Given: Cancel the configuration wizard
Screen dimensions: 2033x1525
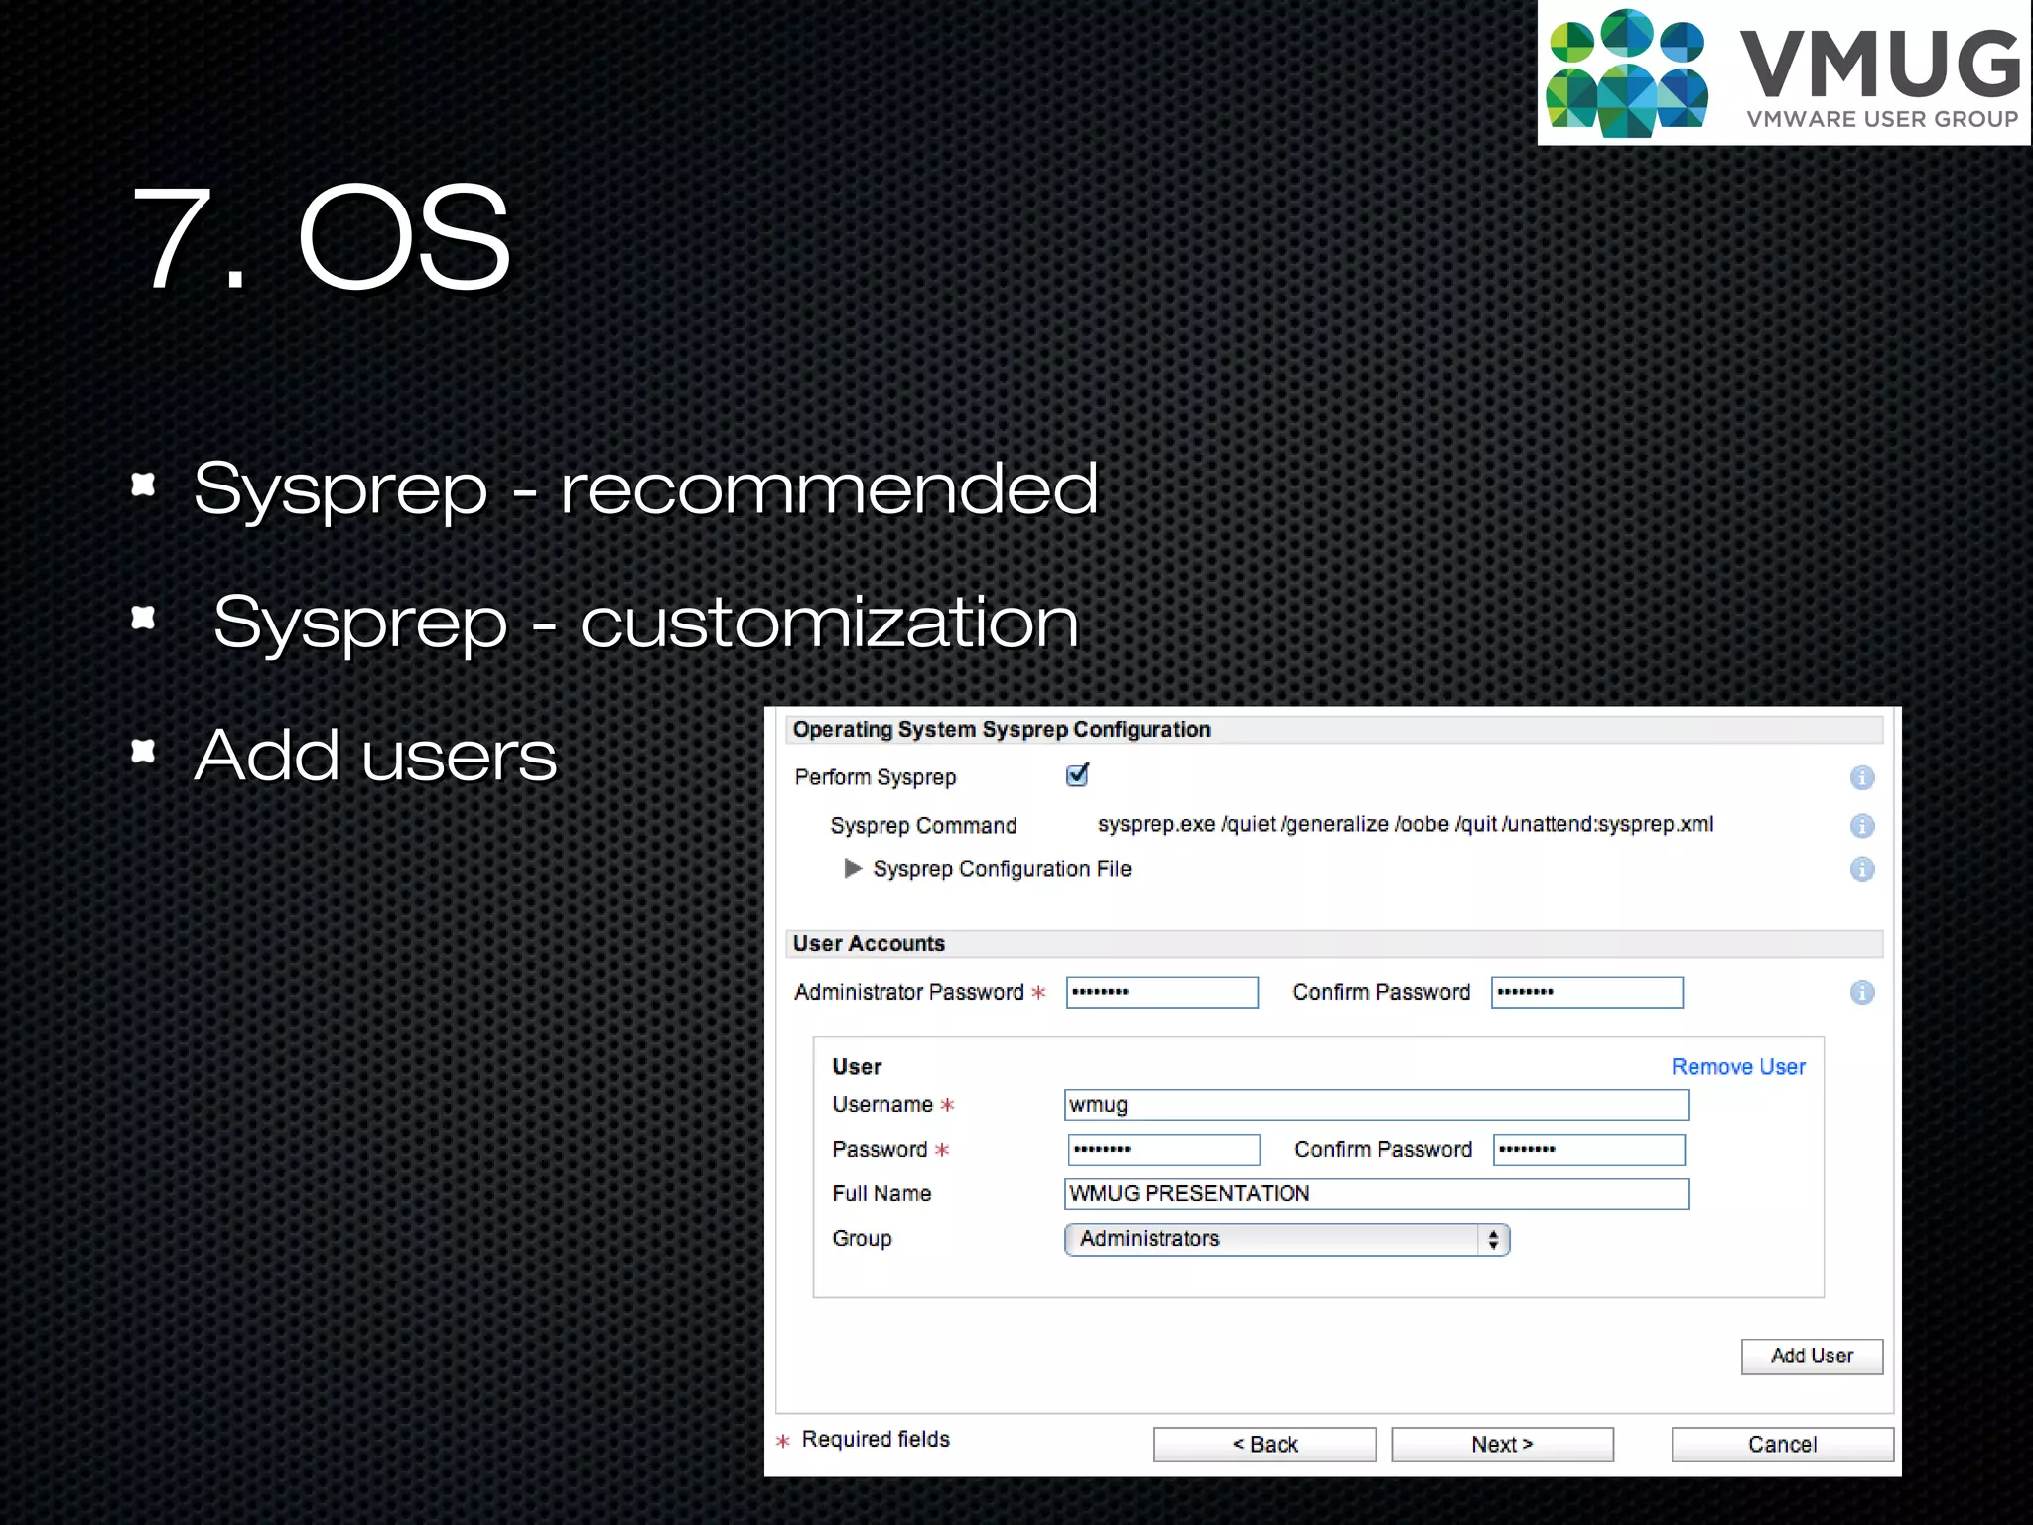Looking at the screenshot, I should coord(1782,1445).
